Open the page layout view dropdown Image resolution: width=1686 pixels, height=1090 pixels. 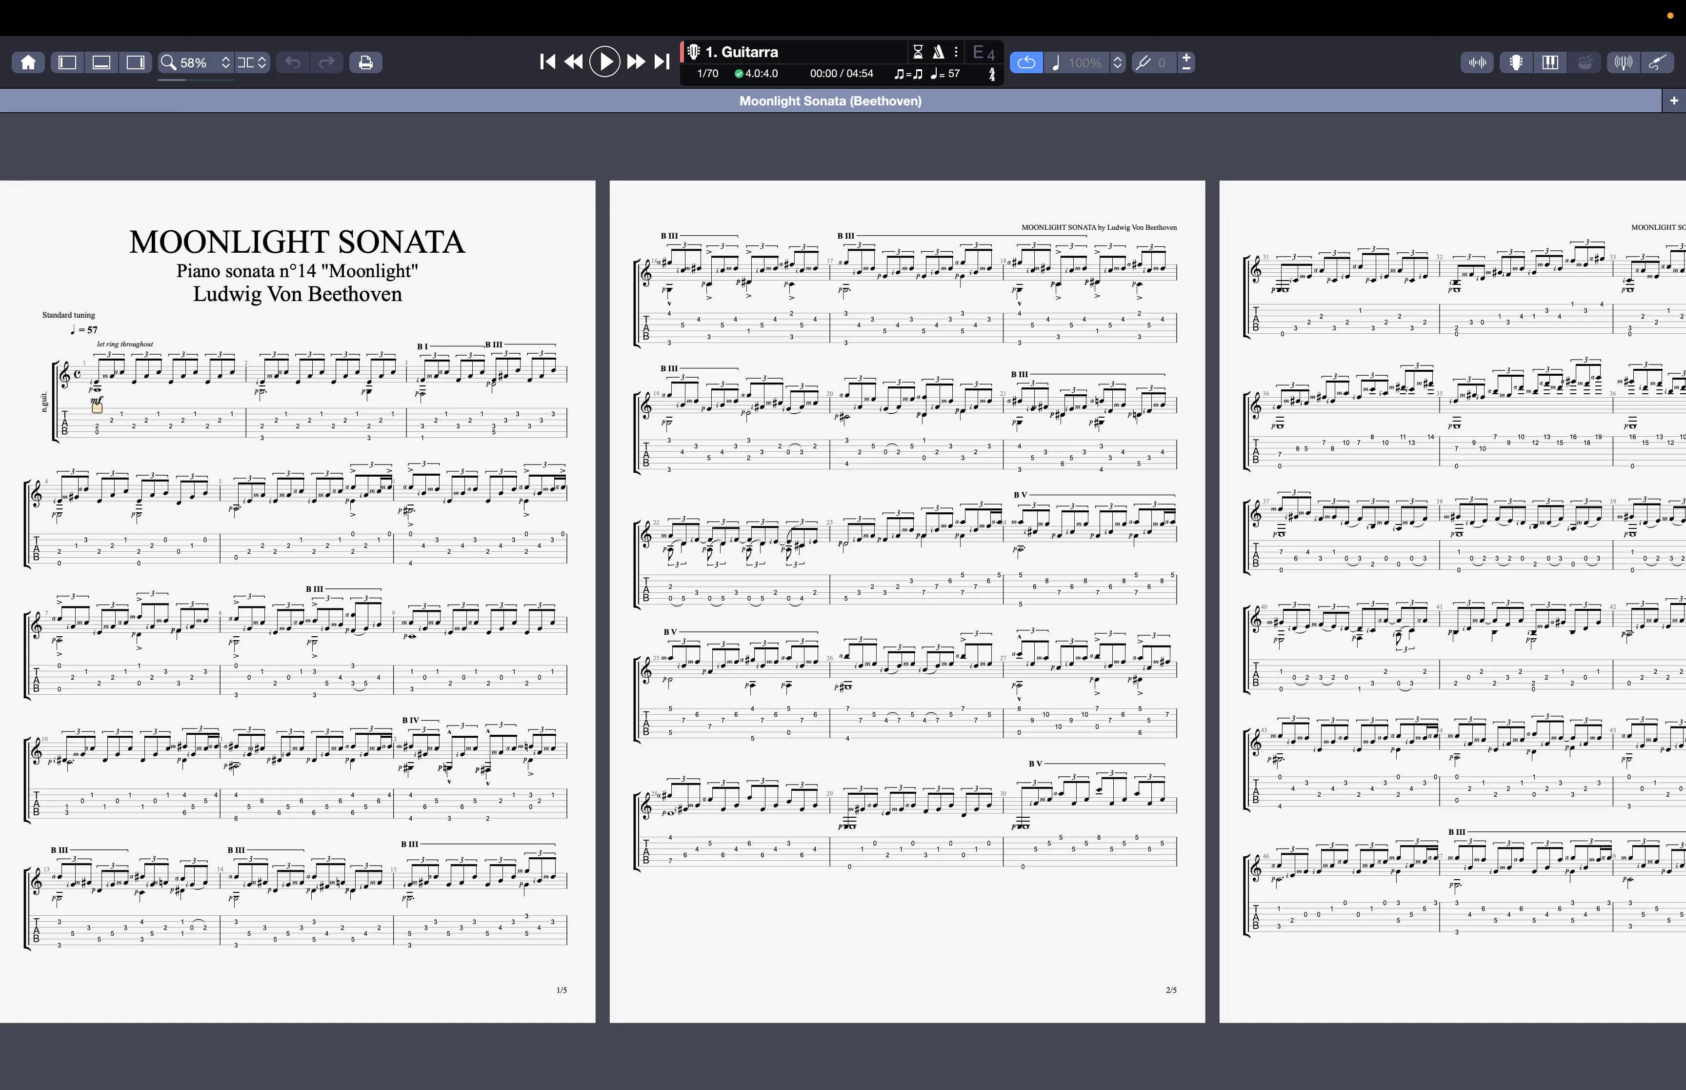point(253,62)
